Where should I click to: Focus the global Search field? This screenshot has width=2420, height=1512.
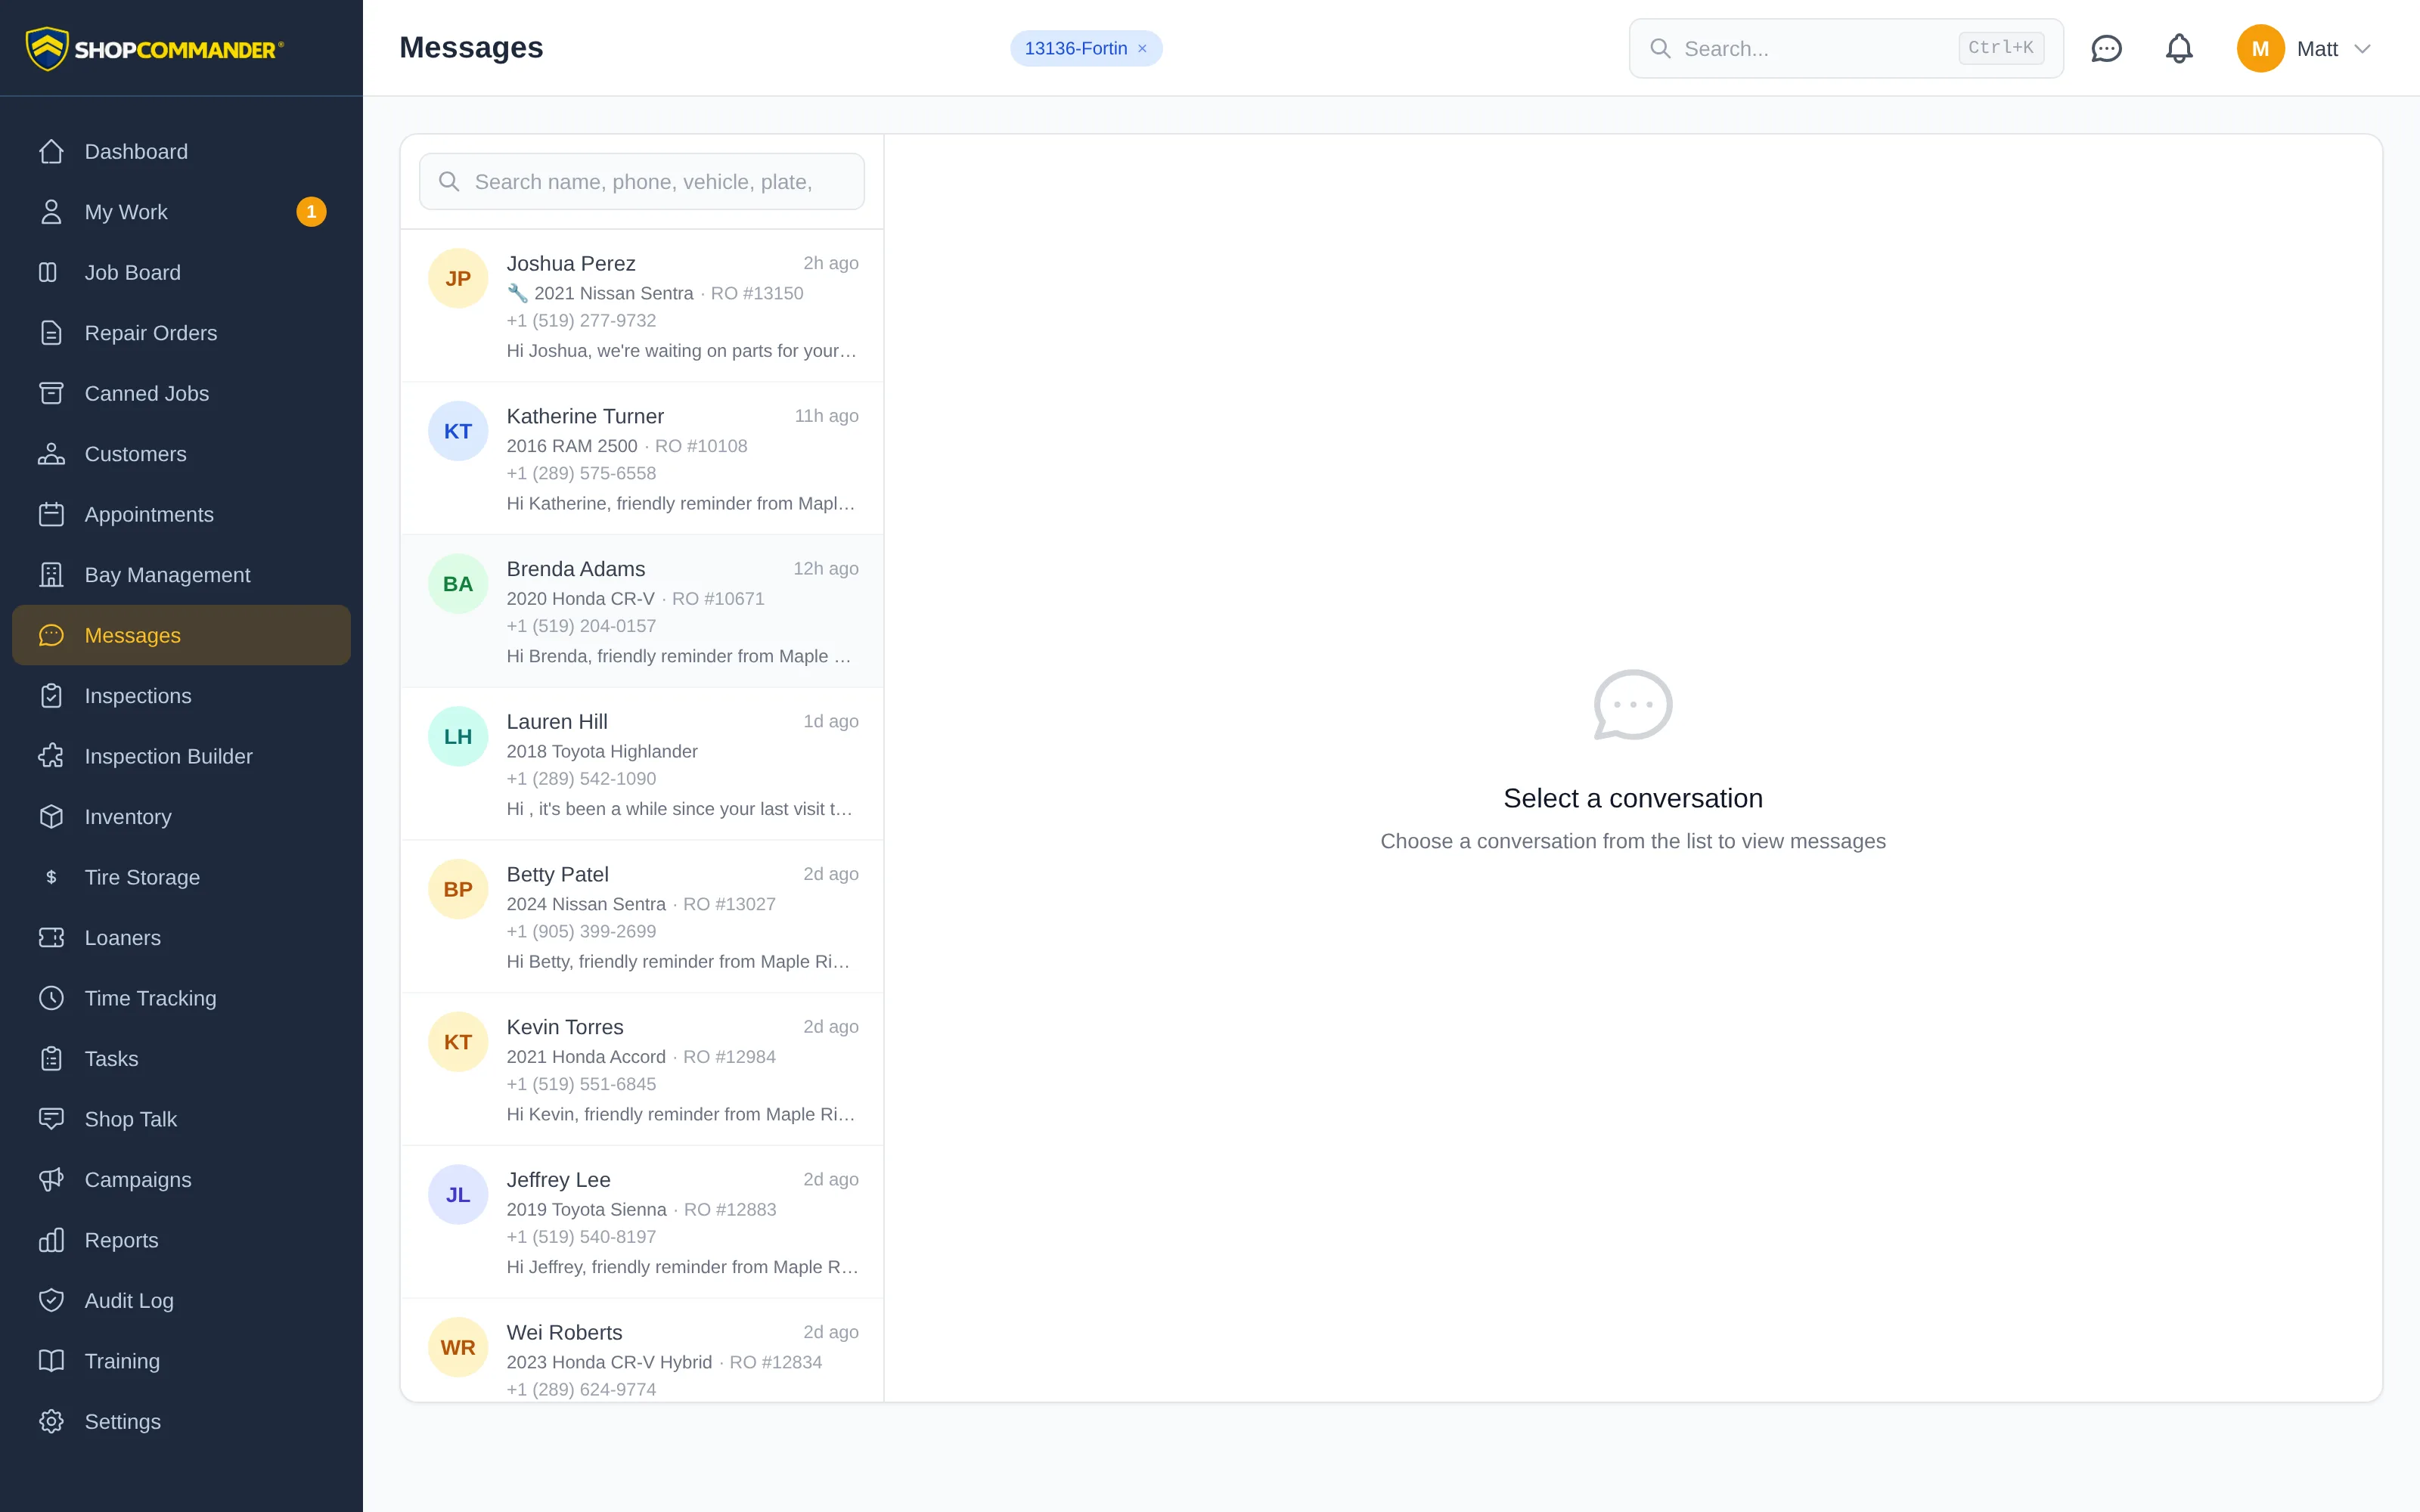pyautogui.click(x=1846, y=48)
